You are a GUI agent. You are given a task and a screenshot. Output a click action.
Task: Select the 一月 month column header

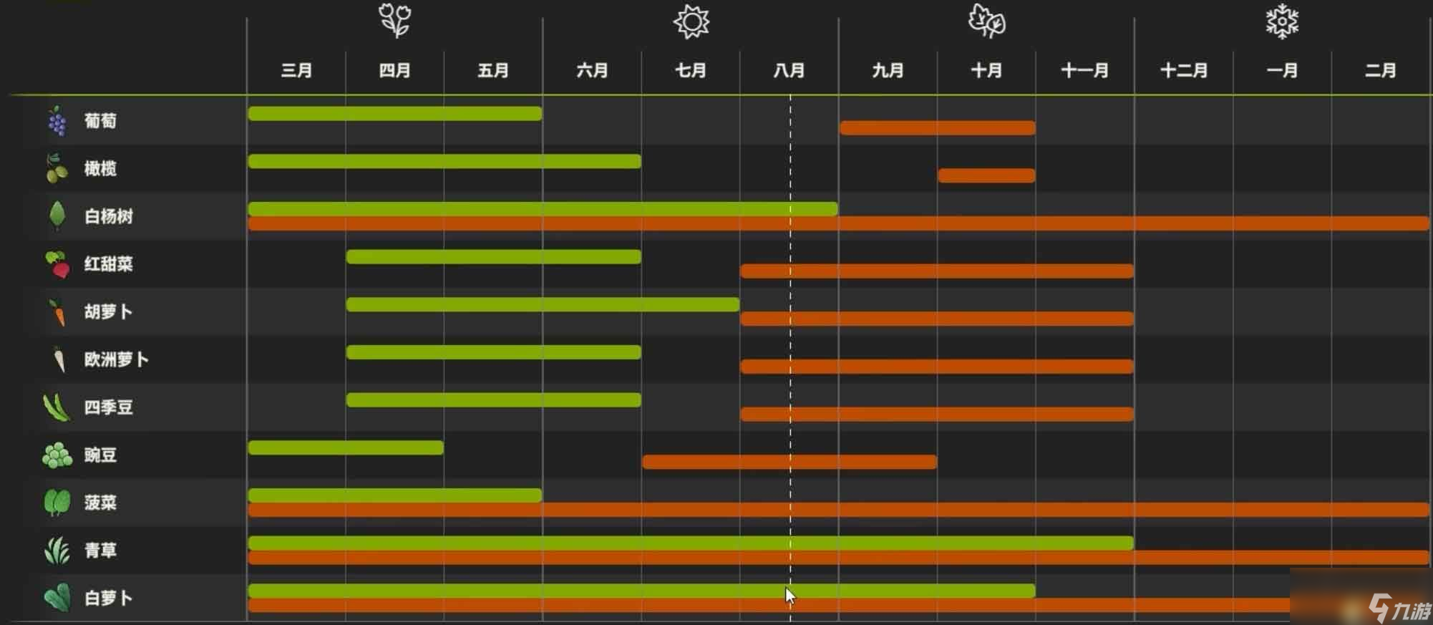click(1282, 70)
